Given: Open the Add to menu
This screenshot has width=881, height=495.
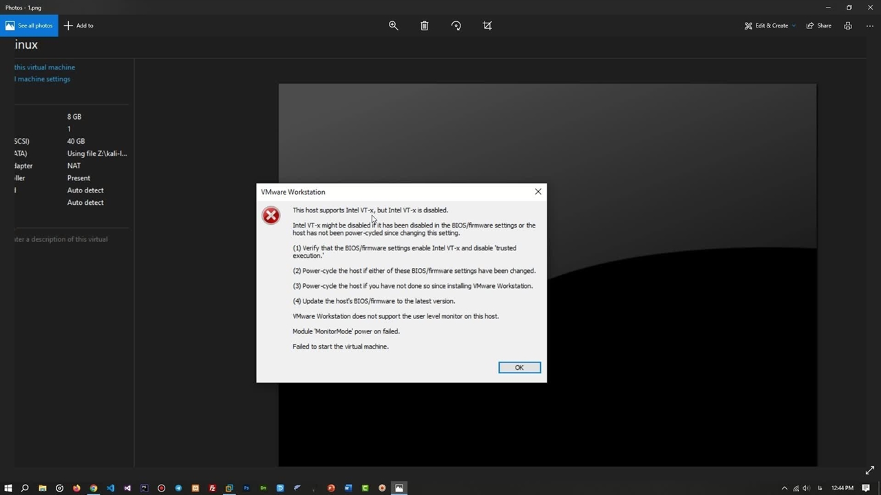Looking at the screenshot, I should coord(78,25).
